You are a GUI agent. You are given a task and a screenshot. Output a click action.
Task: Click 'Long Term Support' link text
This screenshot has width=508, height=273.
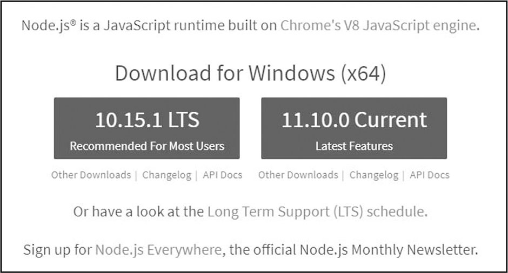click(268, 212)
